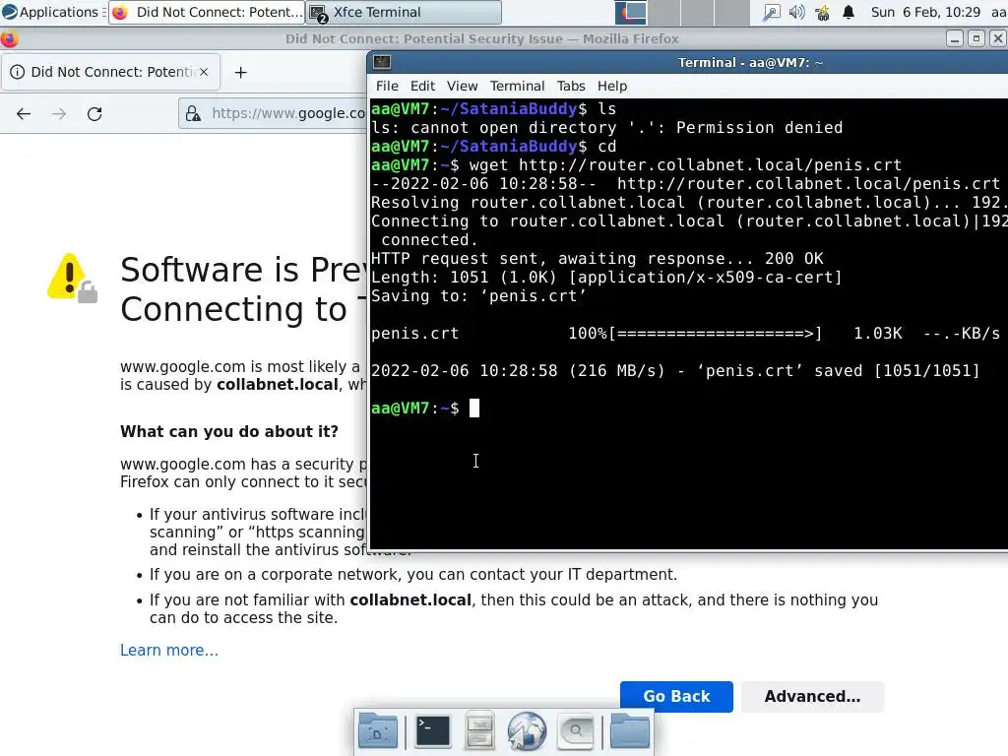Click the Go Back button
Viewport: 1008px width, 756px height.
tap(676, 696)
